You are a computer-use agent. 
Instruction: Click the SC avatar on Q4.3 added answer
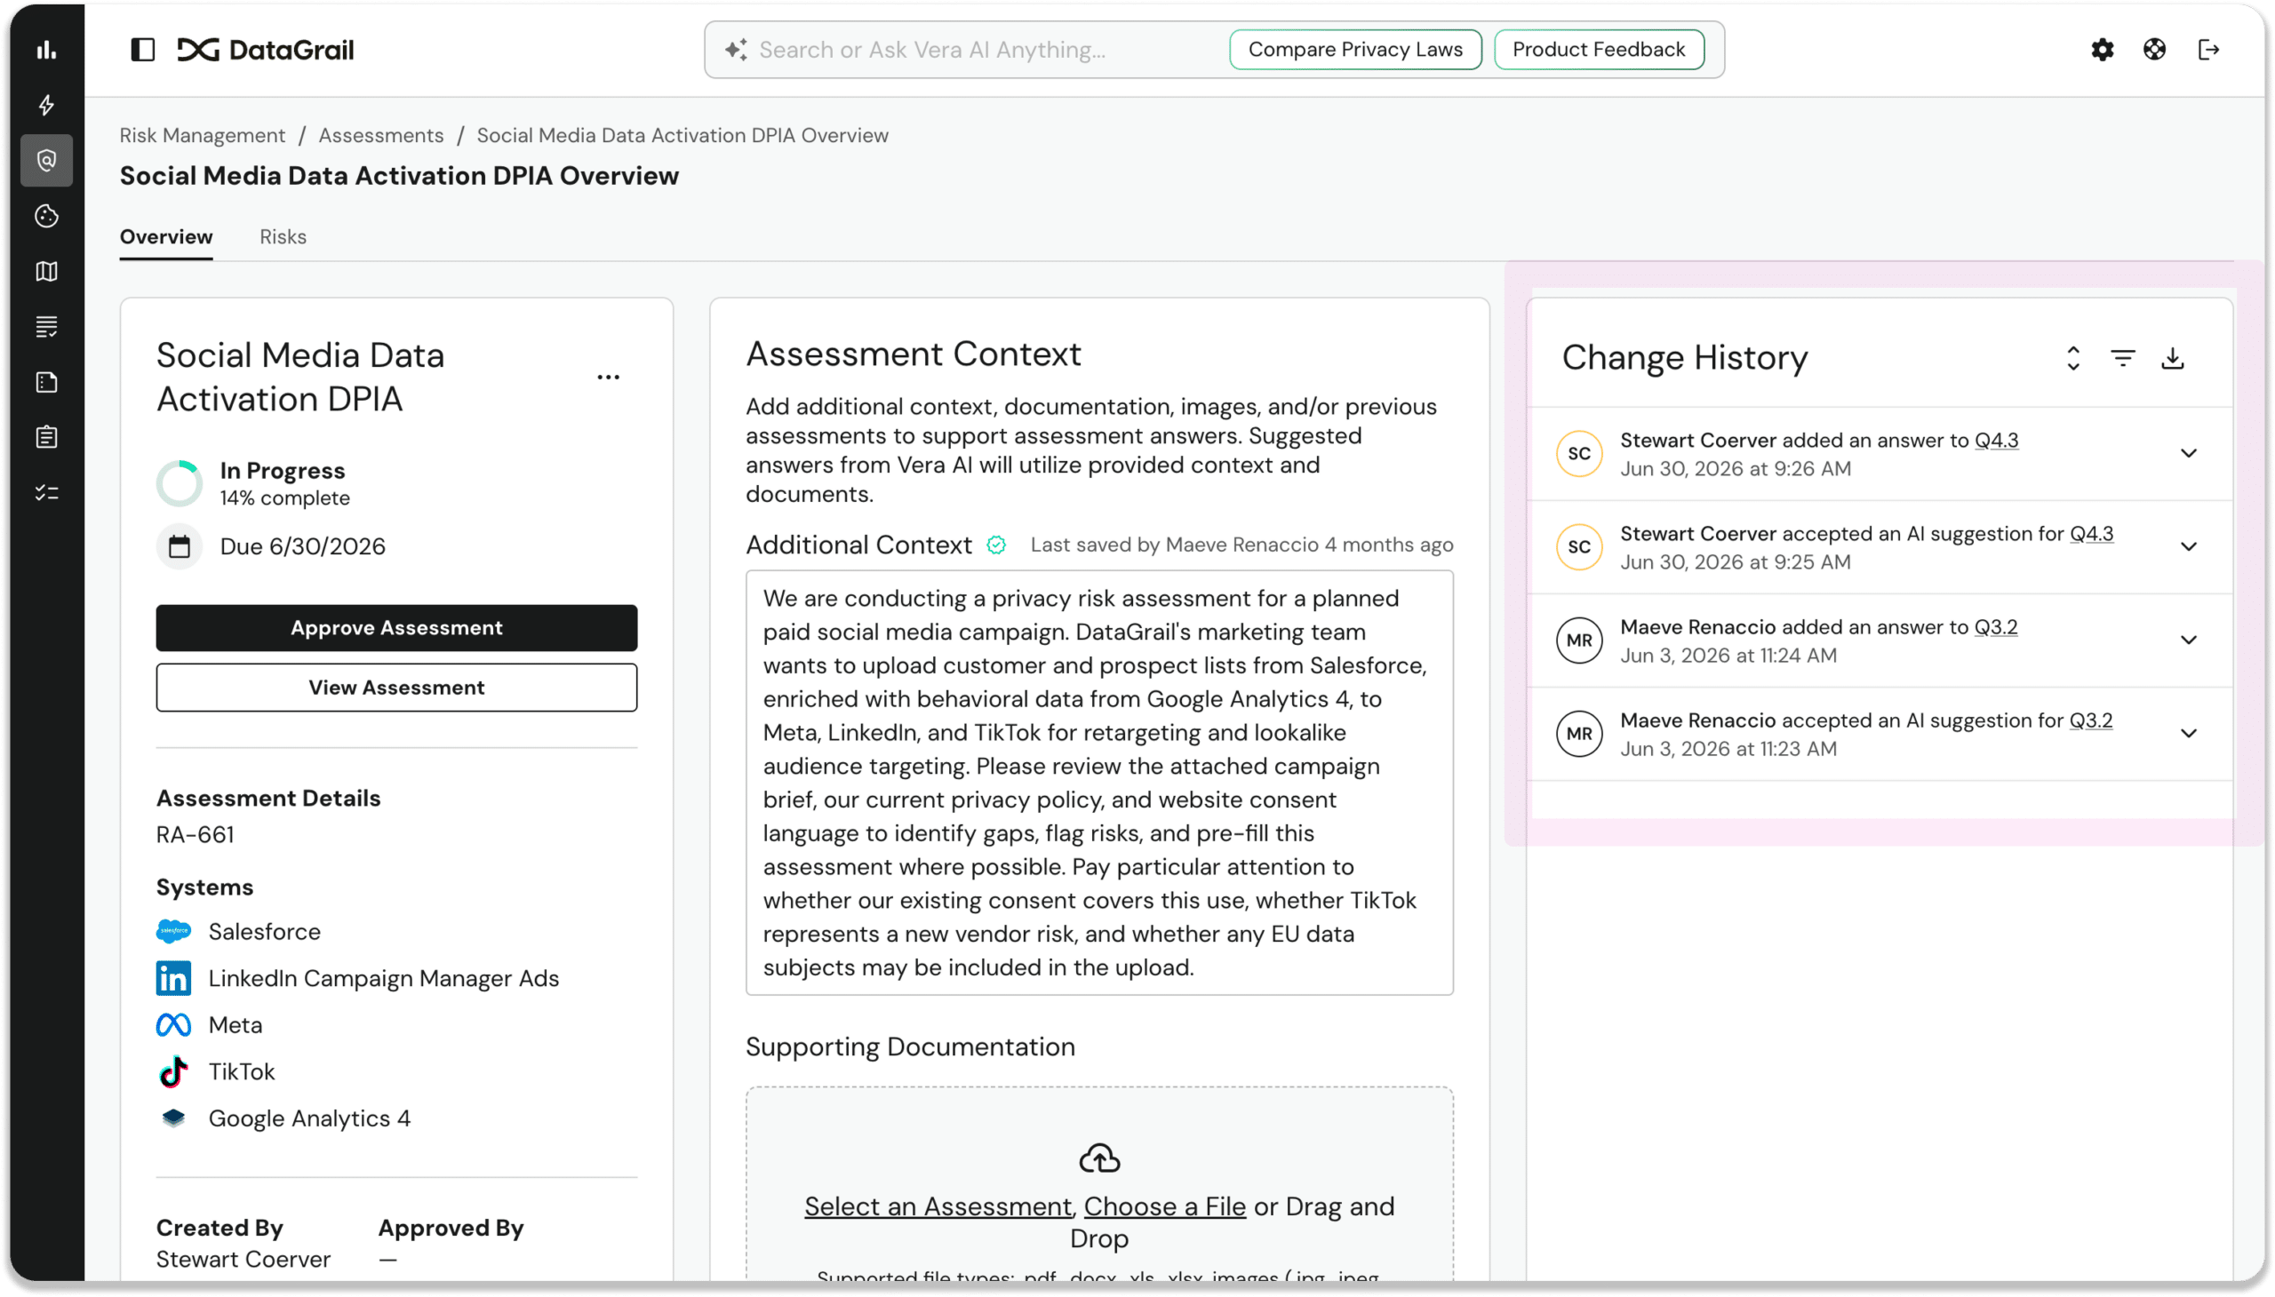[x=1578, y=453]
